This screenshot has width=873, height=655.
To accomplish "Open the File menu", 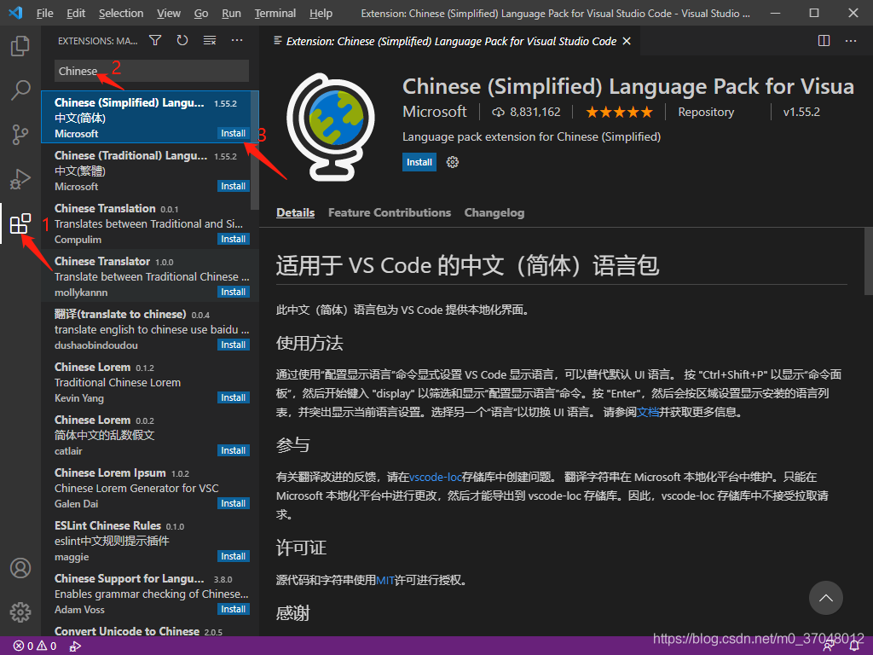I will (x=44, y=13).
